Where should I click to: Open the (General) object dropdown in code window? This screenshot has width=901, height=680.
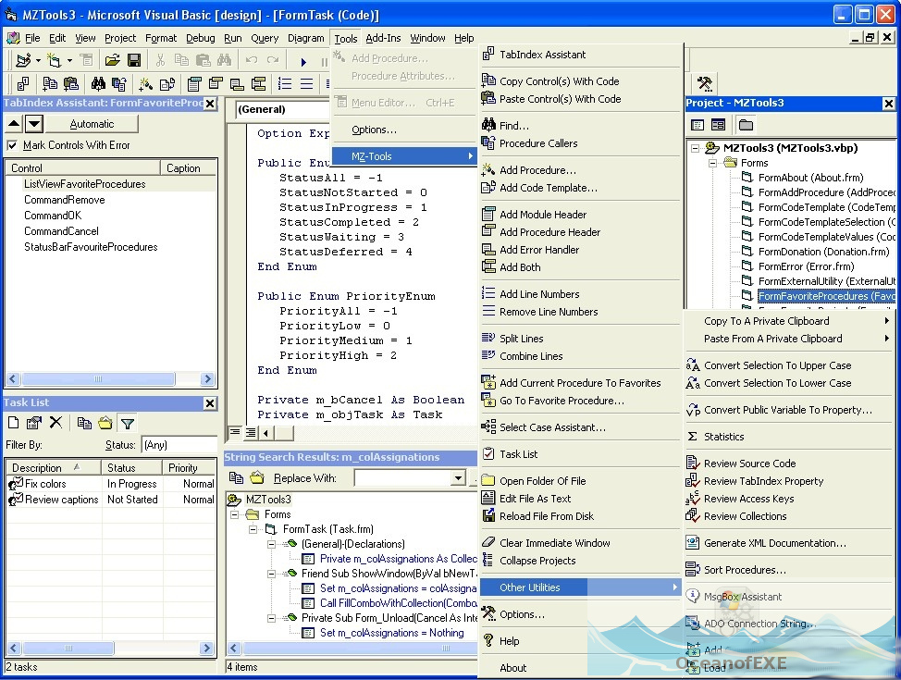tap(283, 109)
